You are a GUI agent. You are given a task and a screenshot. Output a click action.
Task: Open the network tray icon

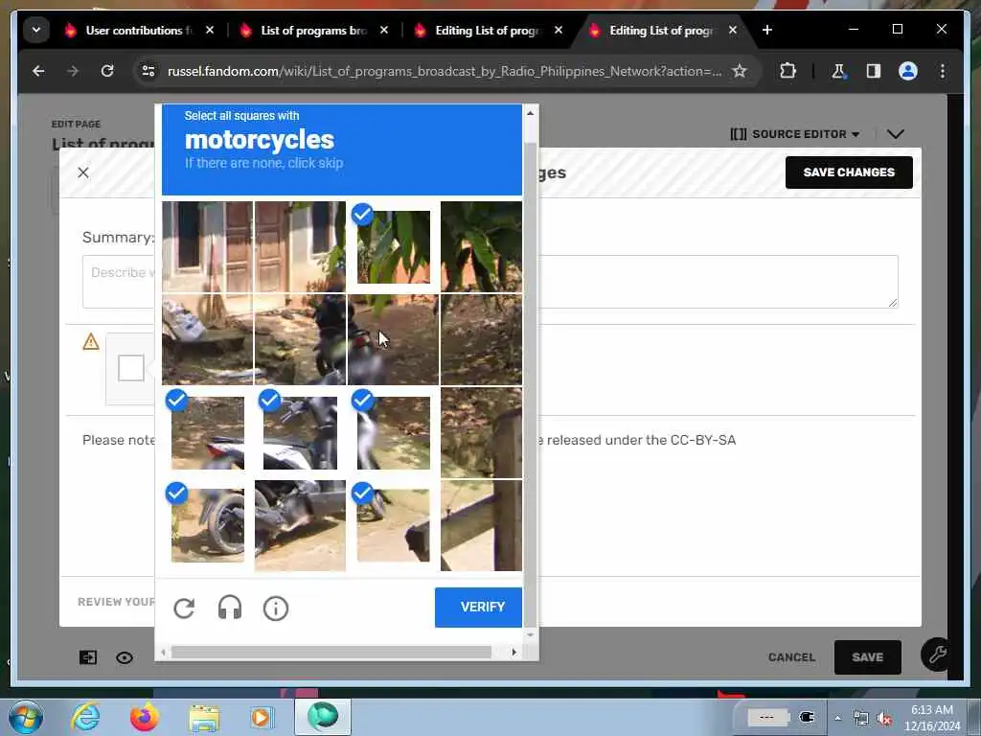coord(861,718)
